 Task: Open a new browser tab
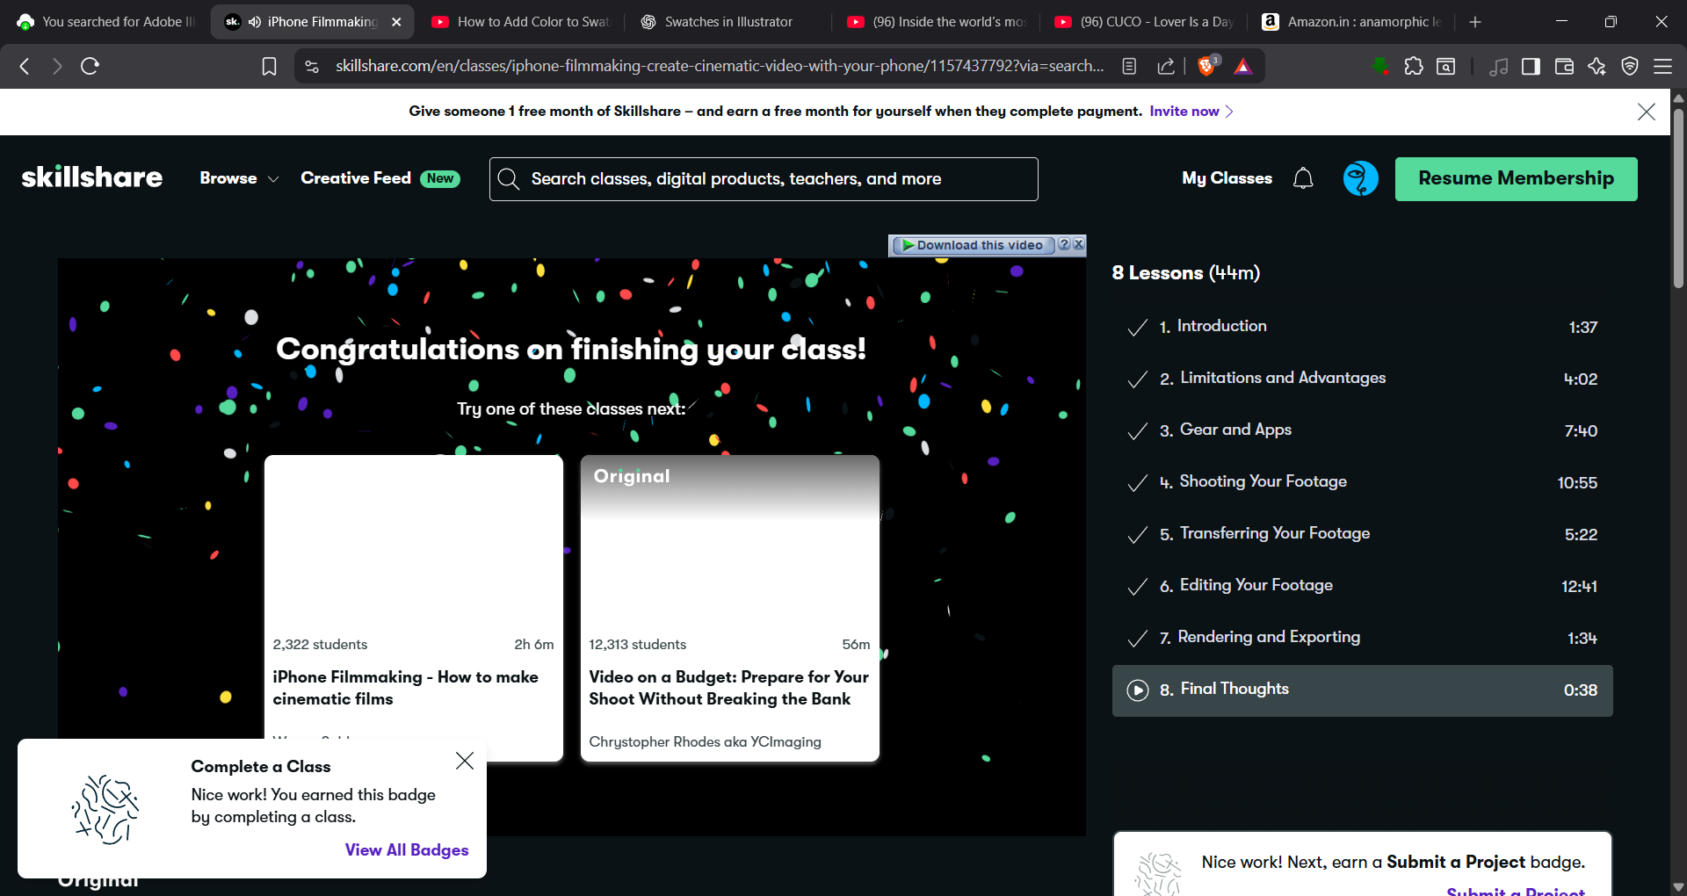1475,22
